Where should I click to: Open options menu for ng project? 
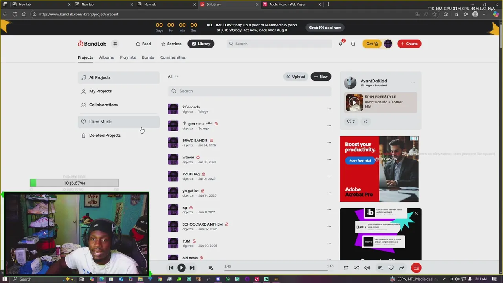pyautogui.click(x=329, y=209)
